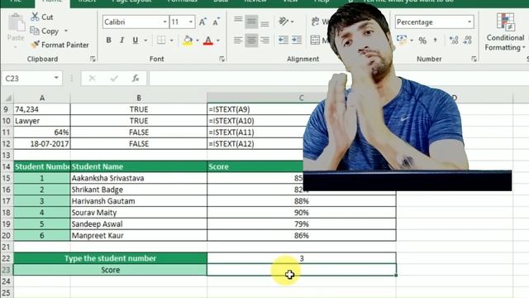Click Manpreet Kaur cell
529x298 pixels.
point(139,235)
